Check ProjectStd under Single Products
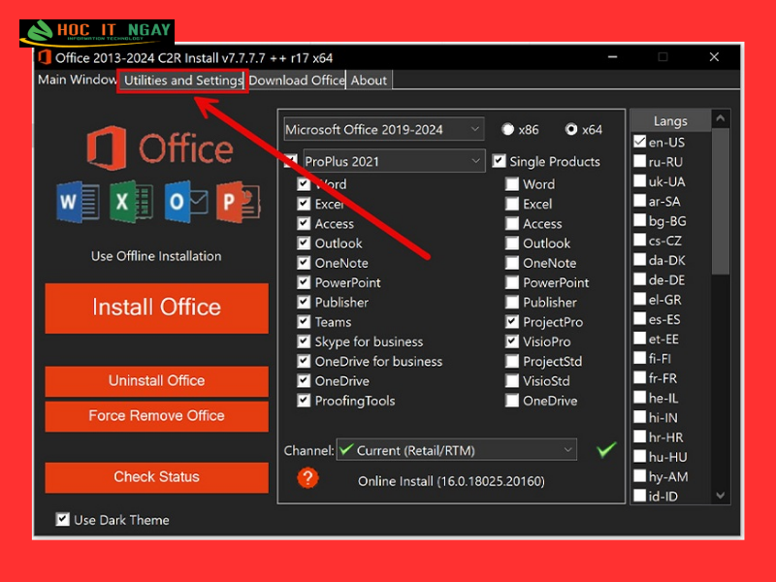 pos(512,361)
